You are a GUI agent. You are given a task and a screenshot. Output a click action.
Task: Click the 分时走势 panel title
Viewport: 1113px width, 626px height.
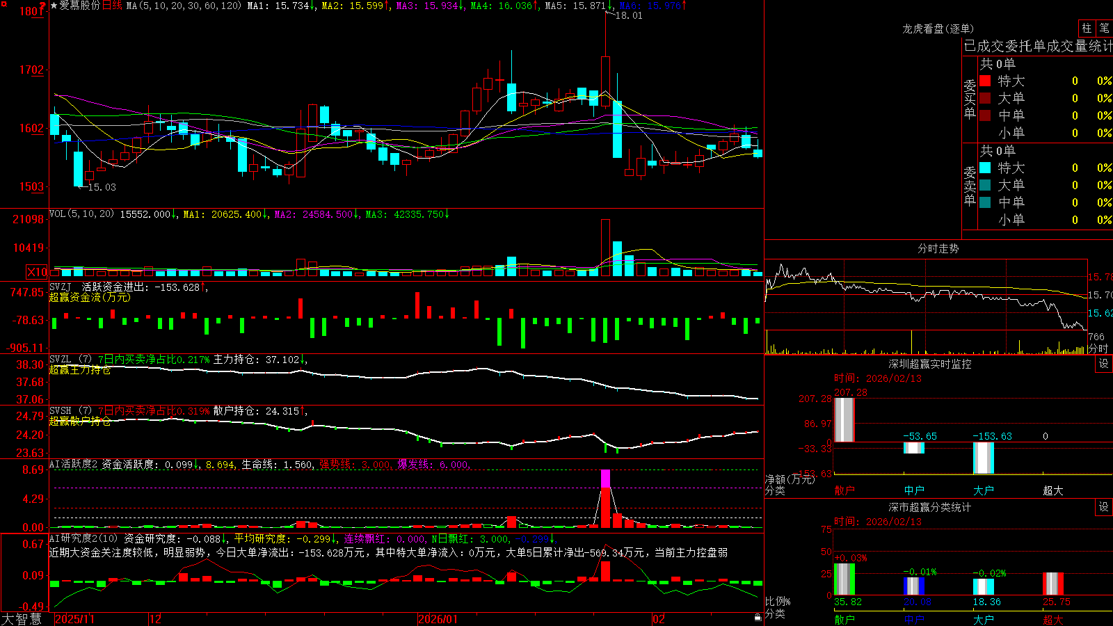point(938,248)
